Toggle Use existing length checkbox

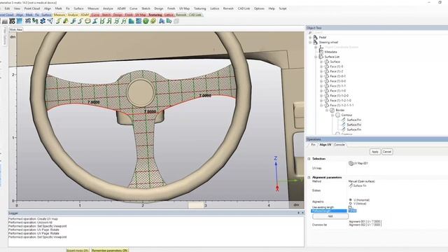(x=350, y=207)
